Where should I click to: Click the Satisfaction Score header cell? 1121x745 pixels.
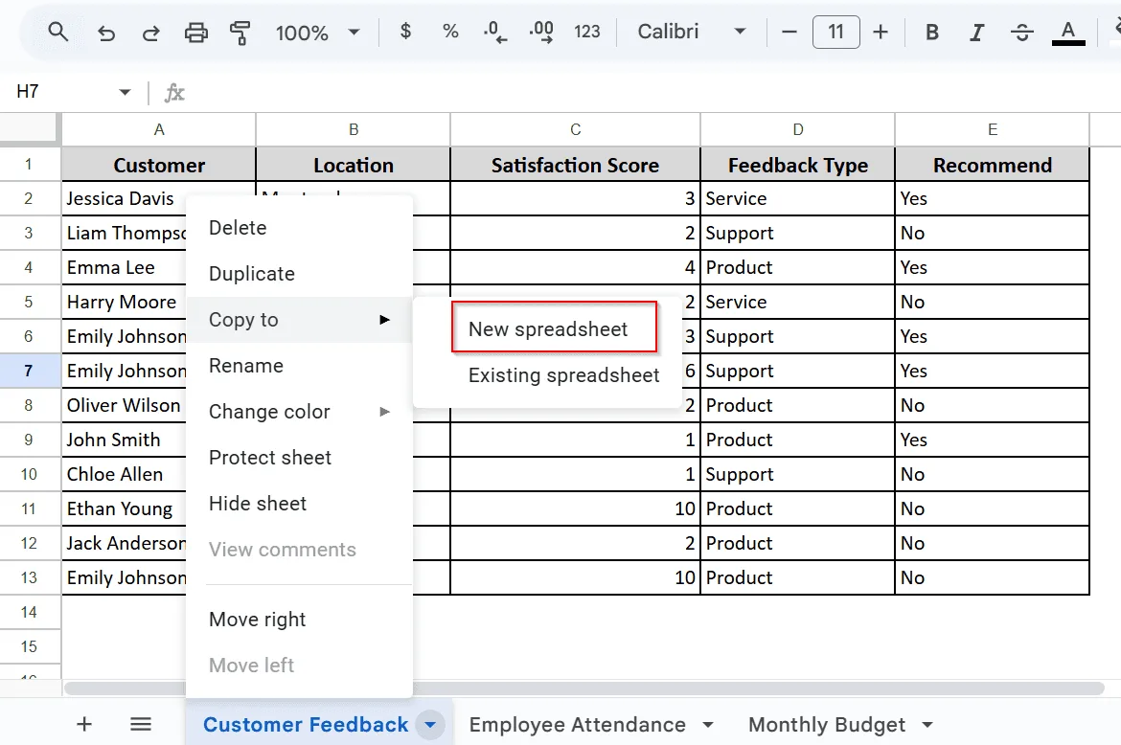point(576,165)
